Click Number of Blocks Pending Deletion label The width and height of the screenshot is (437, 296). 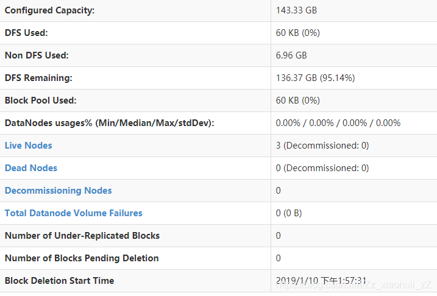(x=82, y=258)
